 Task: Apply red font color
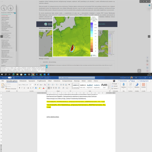(x=44, y=88)
